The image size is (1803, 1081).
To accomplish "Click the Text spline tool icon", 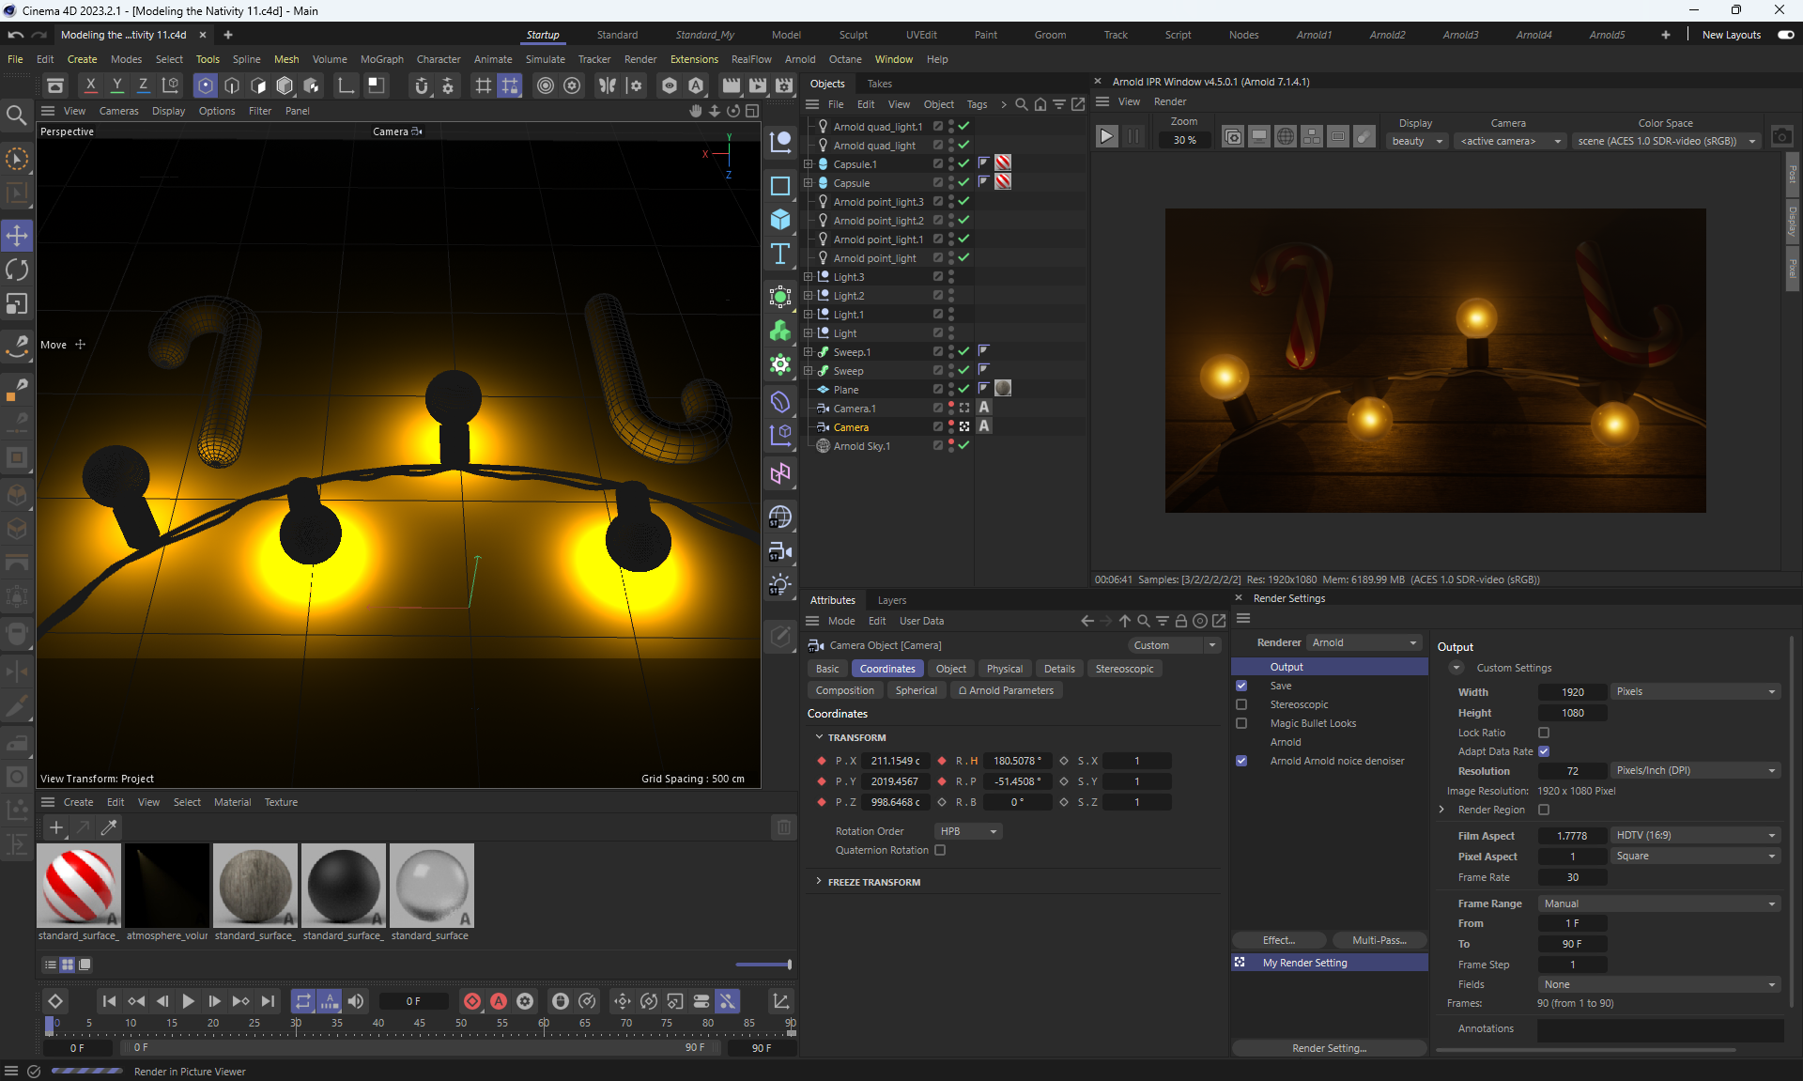I will 779,255.
